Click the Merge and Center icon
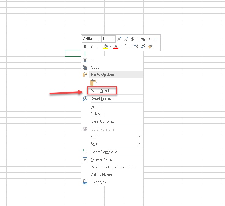This screenshot has height=206, width=225. click(x=156, y=39)
